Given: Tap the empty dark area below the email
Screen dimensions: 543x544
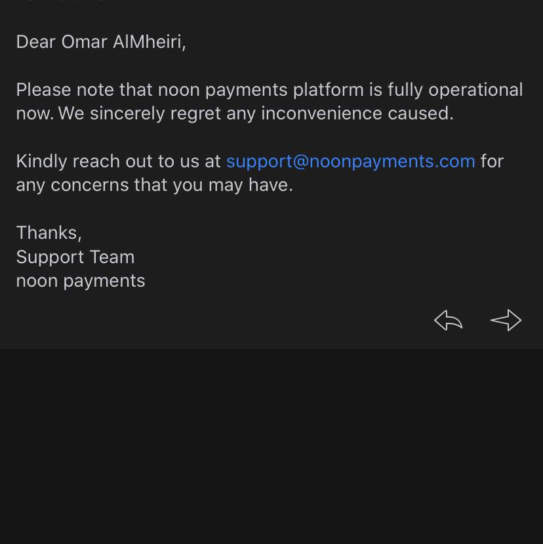Looking at the screenshot, I should point(271,446).
